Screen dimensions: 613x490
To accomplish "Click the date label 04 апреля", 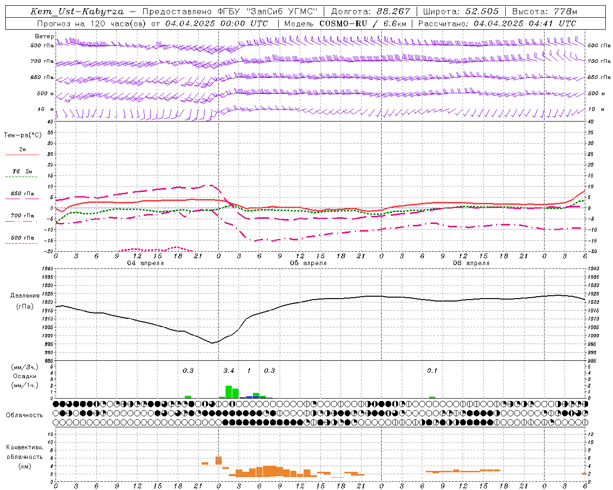I will point(145,263).
